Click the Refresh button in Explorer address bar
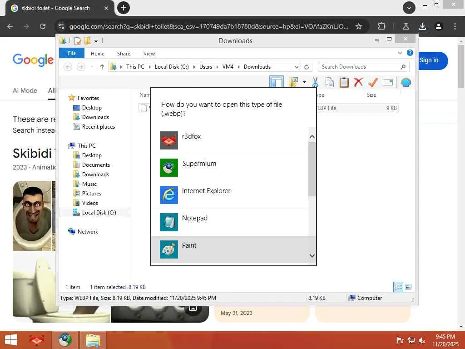 [307, 67]
